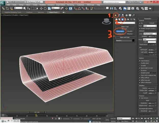Viewport: 159px width, 123px height.
Task: Toggle Ignore light normals checkbox
Action: click(140, 68)
